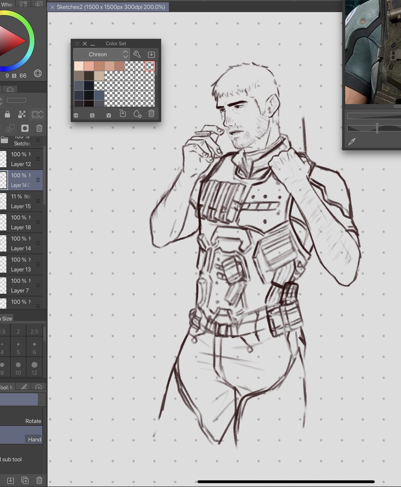Tap the import color set icon

(151, 54)
